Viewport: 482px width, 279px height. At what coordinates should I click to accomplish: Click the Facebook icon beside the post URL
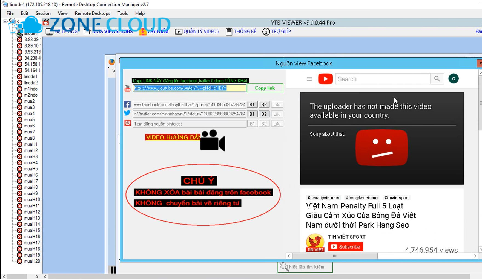(127, 104)
